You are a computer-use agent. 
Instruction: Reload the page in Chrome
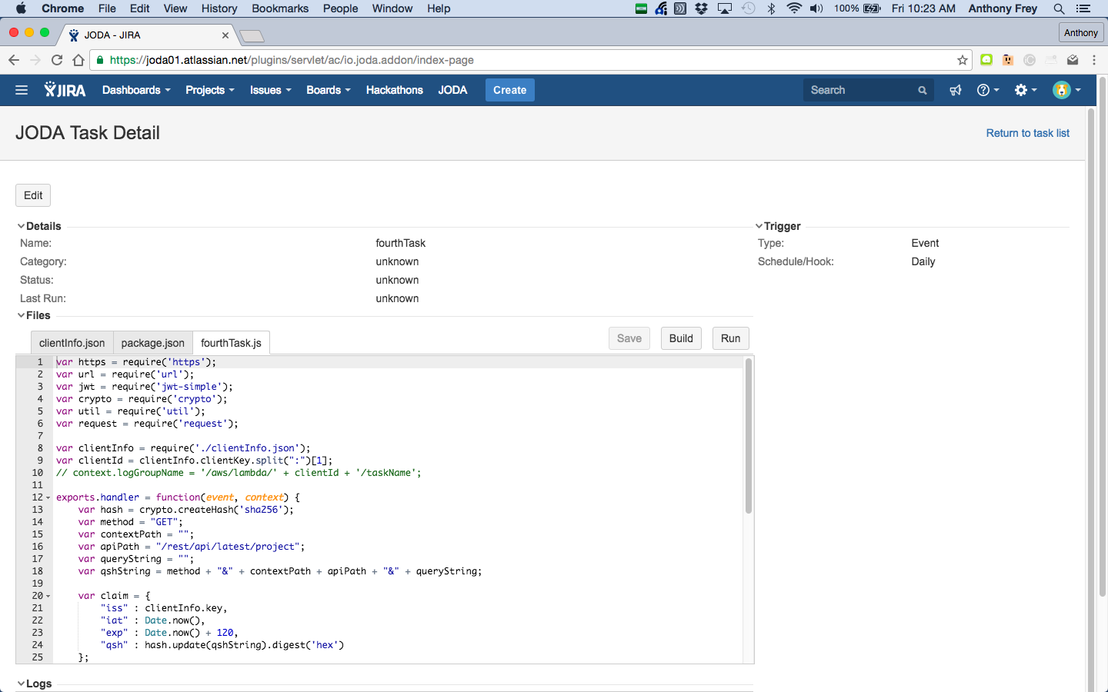[57, 60]
